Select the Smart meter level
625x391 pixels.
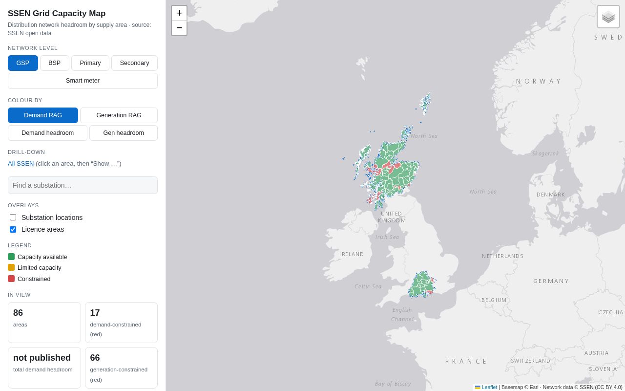[x=83, y=81]
